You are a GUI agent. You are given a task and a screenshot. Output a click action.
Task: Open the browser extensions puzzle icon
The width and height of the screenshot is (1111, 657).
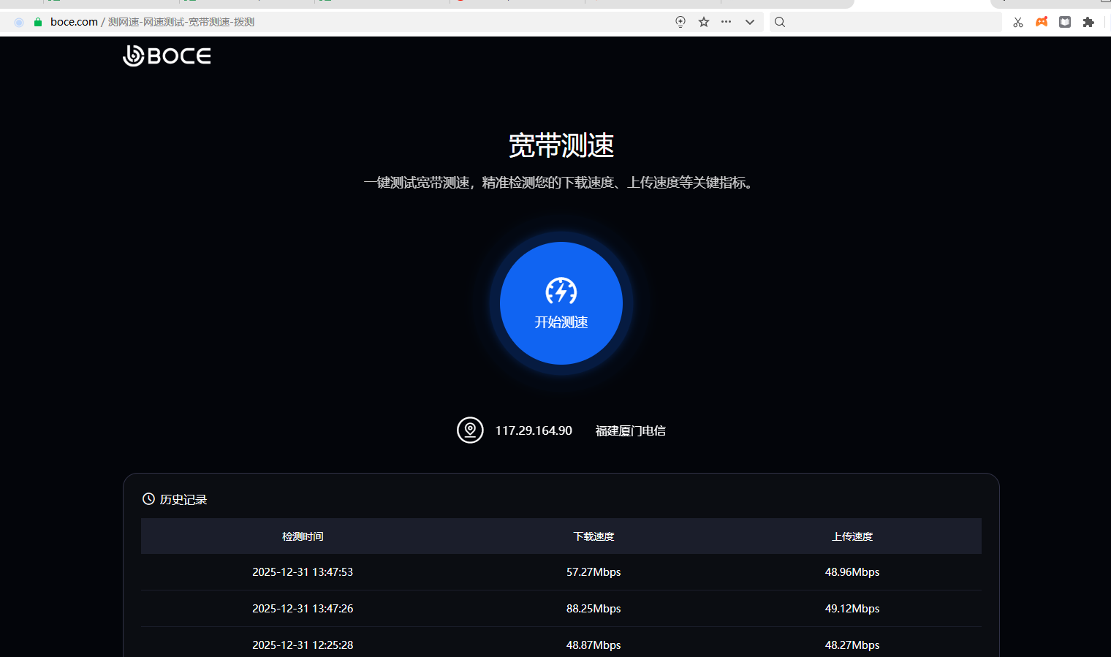(x=1088, y=22)
